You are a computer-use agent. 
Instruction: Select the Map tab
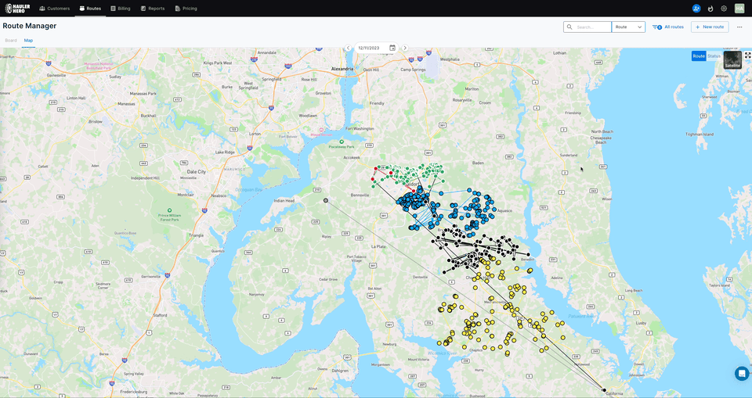(x=28, y=40)
